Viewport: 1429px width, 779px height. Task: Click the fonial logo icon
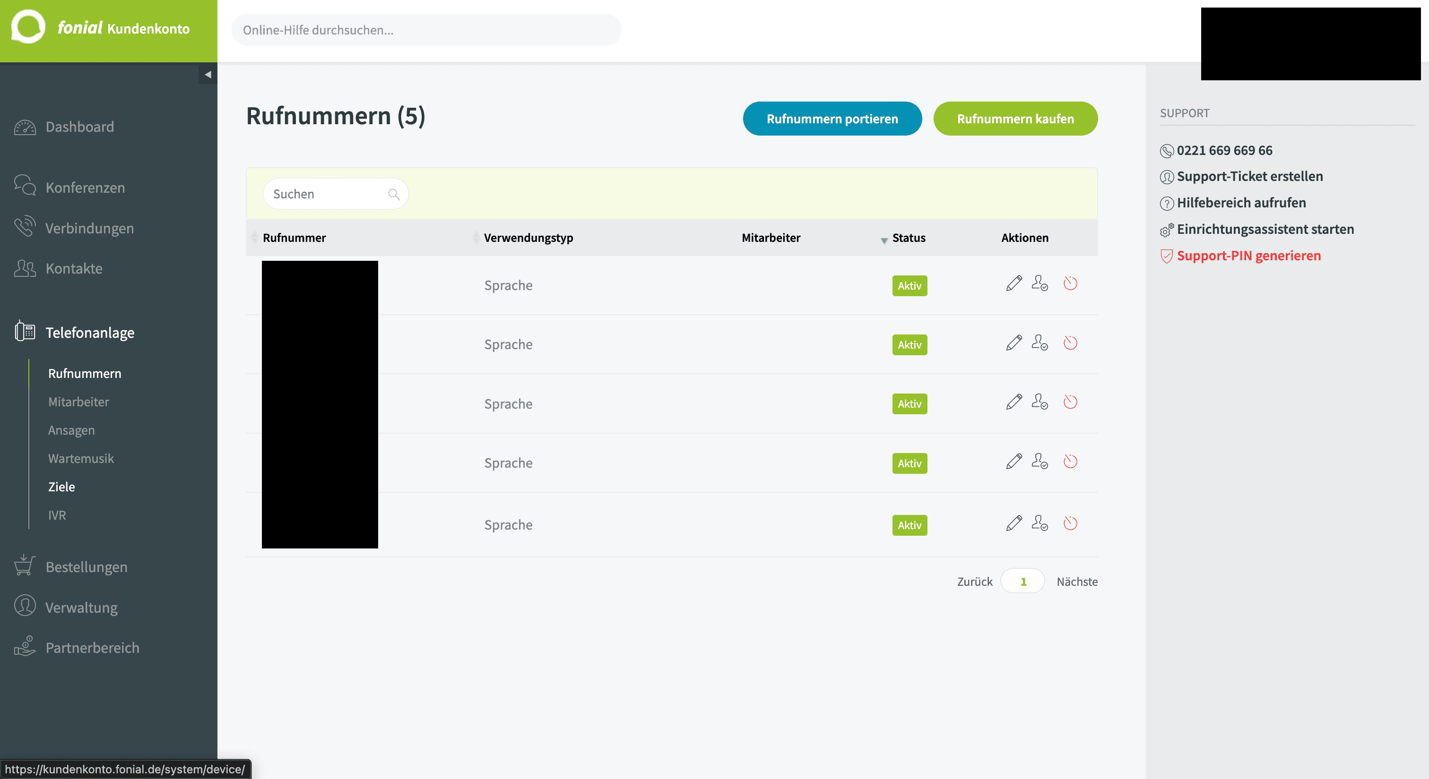tap(28, 26)
